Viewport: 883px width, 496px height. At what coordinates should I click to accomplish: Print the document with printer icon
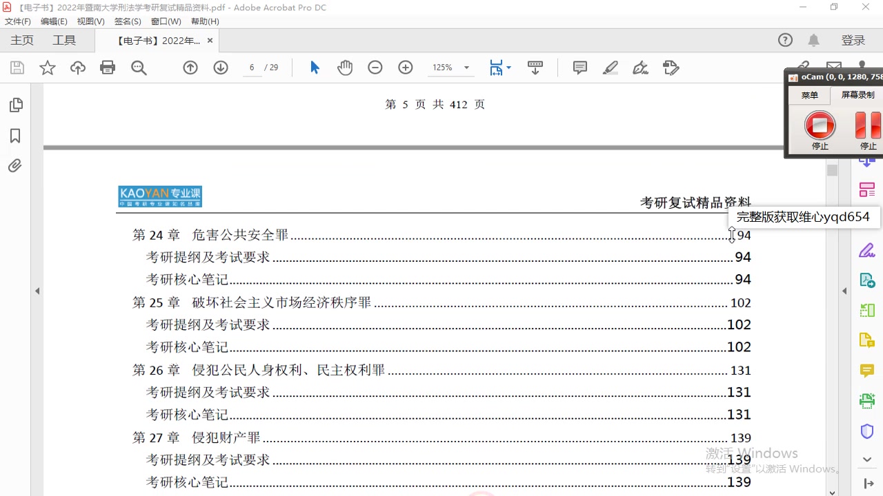pyautogui.click(x=108, y=68)
